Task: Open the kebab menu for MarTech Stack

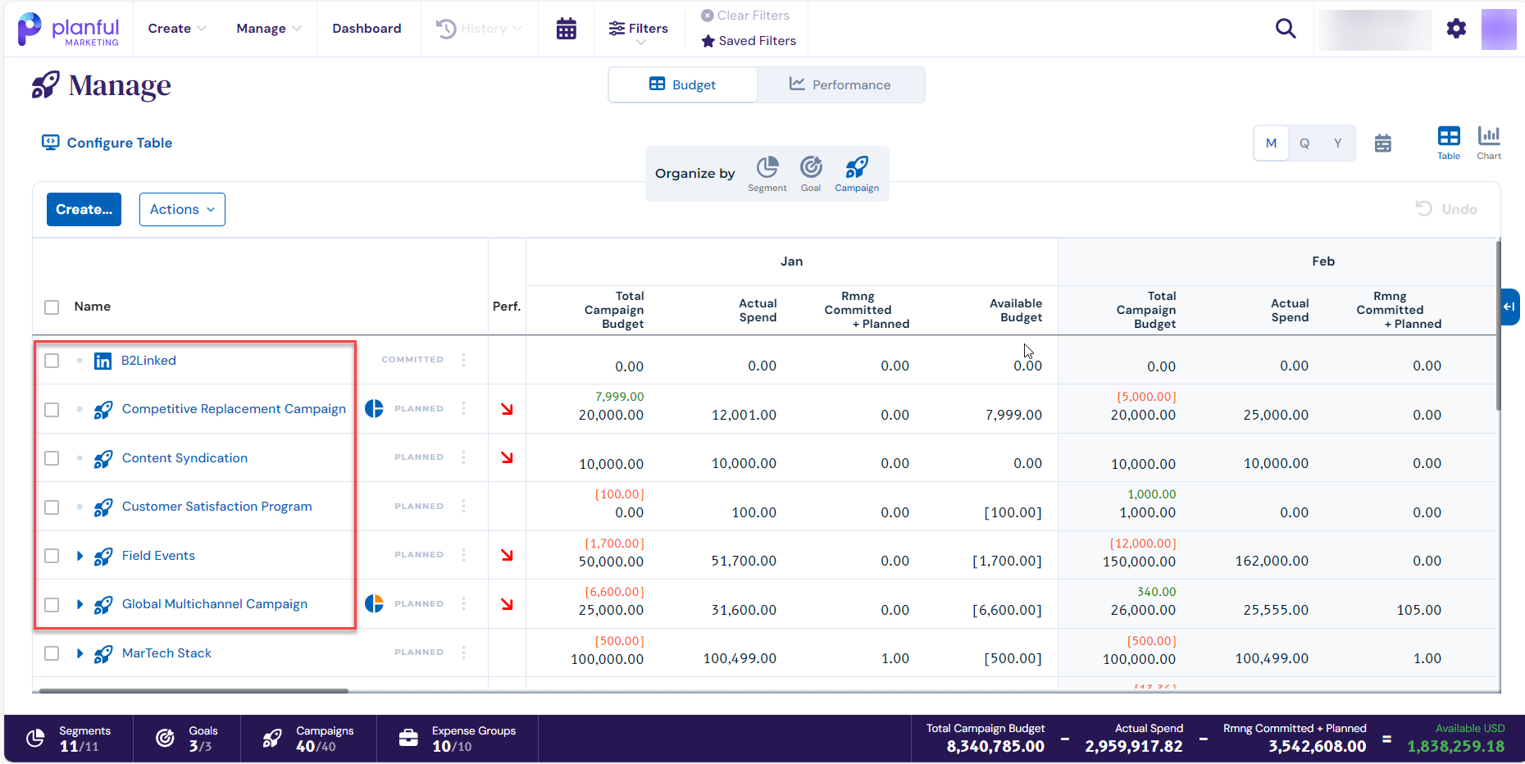Action: coord(464,653)
